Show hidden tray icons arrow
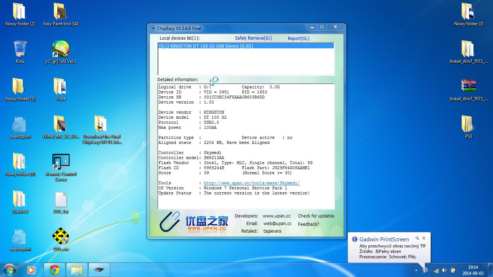Screen dimensions: 493x277 416,270
